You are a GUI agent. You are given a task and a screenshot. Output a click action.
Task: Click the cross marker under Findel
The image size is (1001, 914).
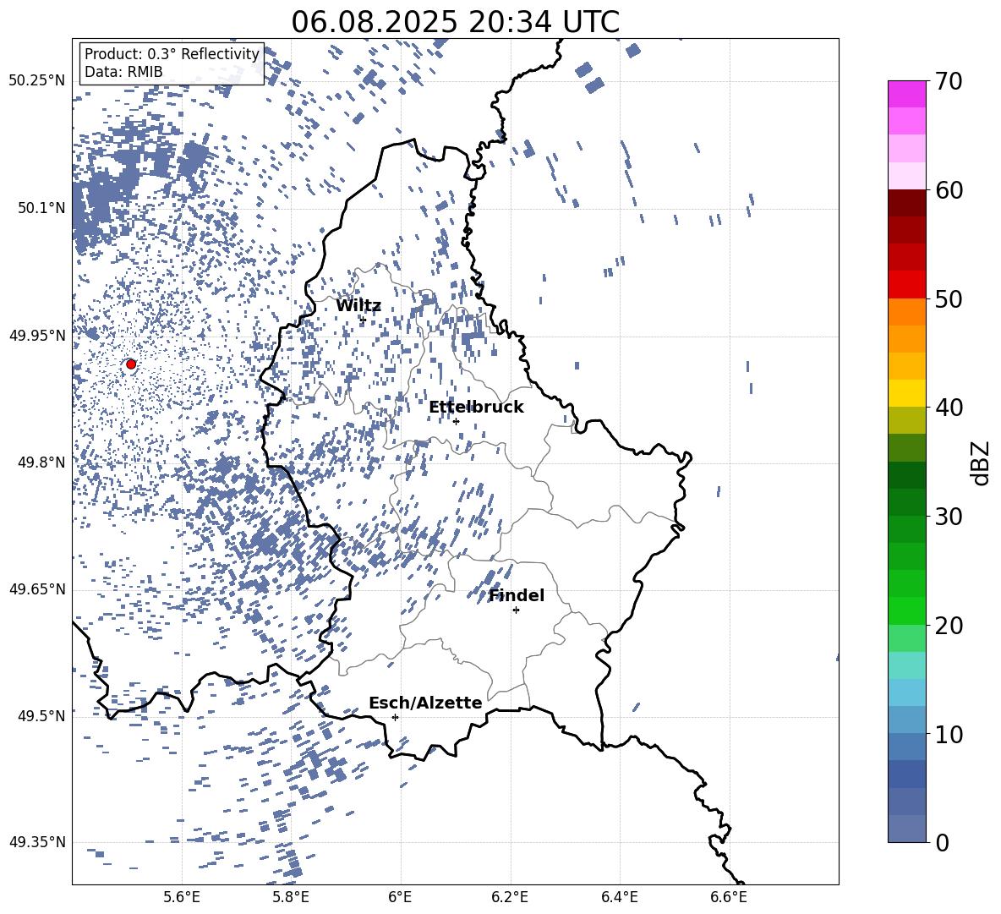(x=516, y=610)
